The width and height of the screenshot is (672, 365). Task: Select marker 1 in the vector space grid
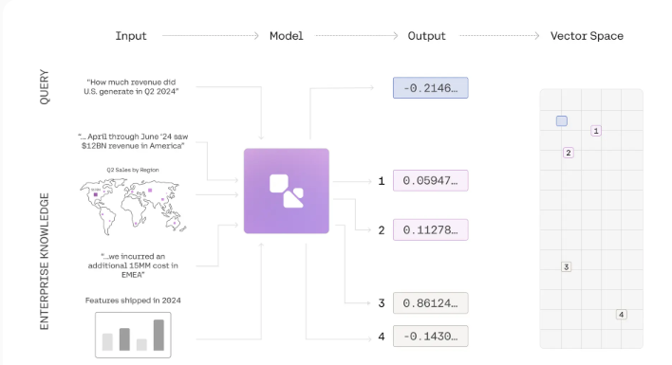[596, 131]
